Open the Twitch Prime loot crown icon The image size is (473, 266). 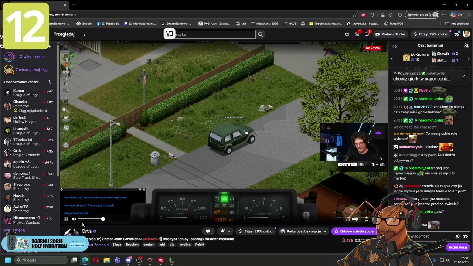coord(347,34)
